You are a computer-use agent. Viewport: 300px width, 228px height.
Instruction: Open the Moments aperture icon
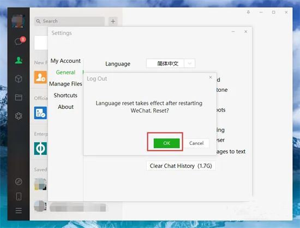pyautogui.click(x=19, y=116)
